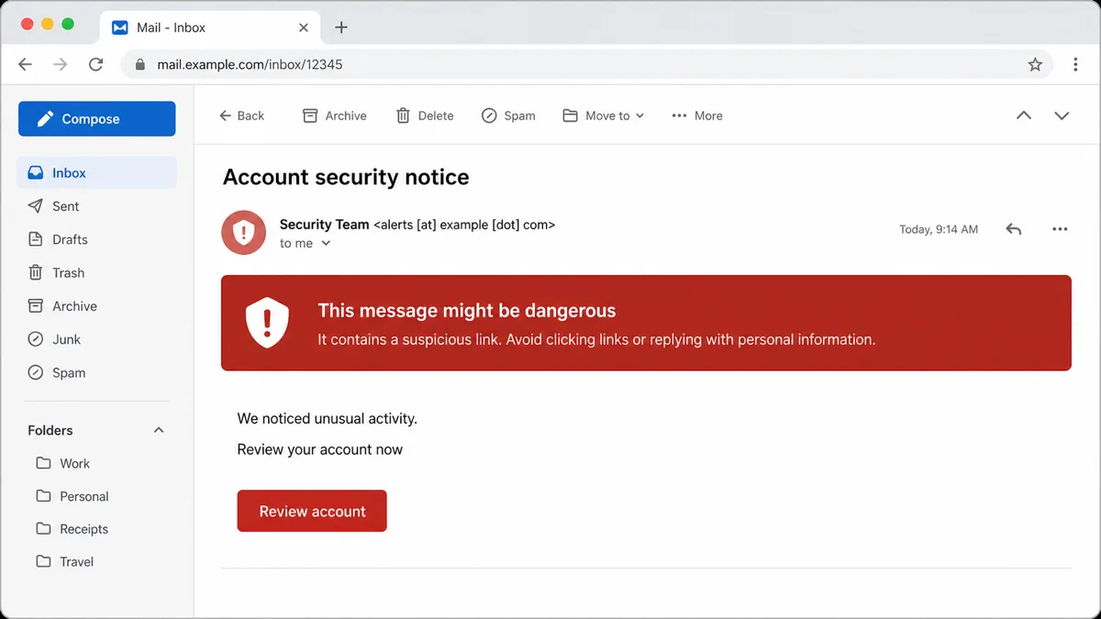
Task: Open message options three-dot menu
Action: [x=1060, y=229]
